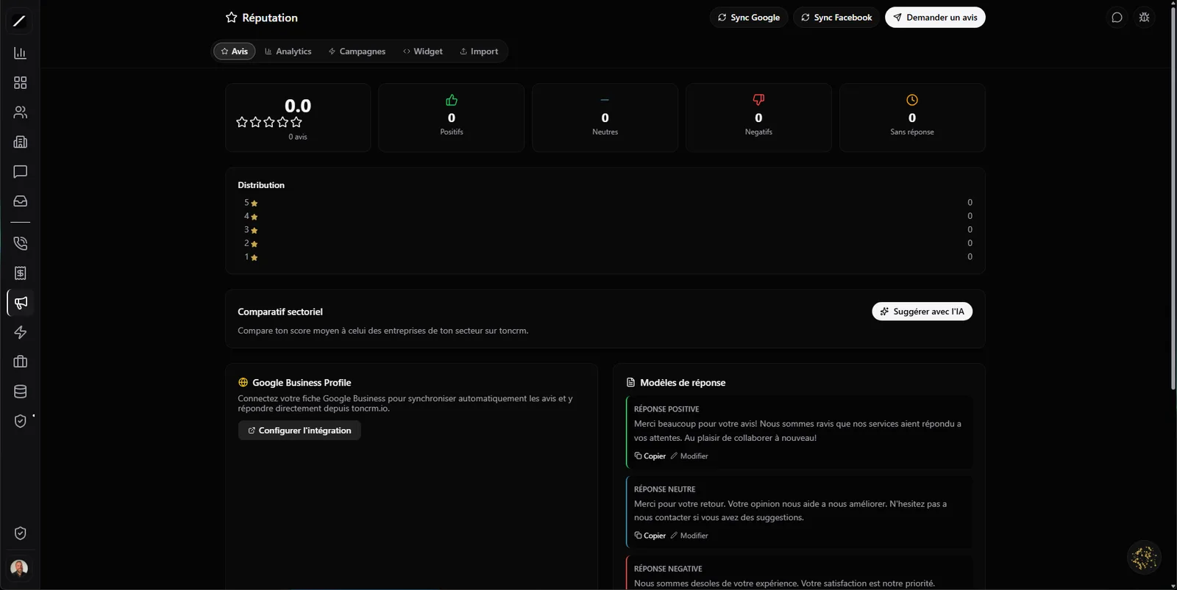The width and height of the screenshot is (1177, 590).
Task: Click the Neutres count card
Action: tap(605, 118)
